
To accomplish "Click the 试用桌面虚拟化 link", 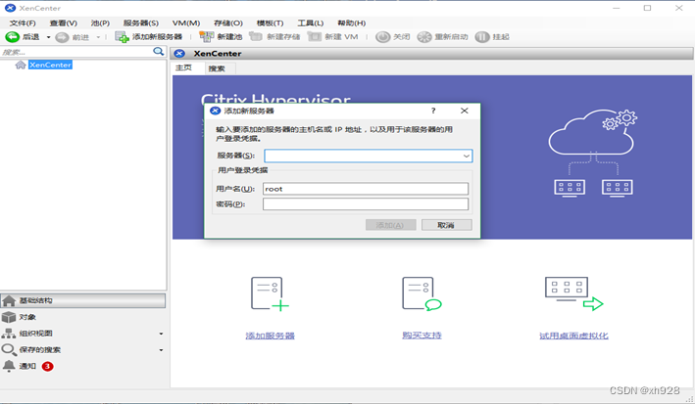I will click(574, 336).
